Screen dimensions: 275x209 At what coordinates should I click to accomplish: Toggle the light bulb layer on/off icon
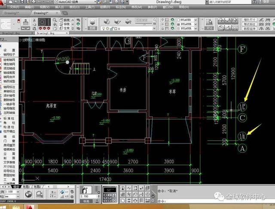pos(104,29)
